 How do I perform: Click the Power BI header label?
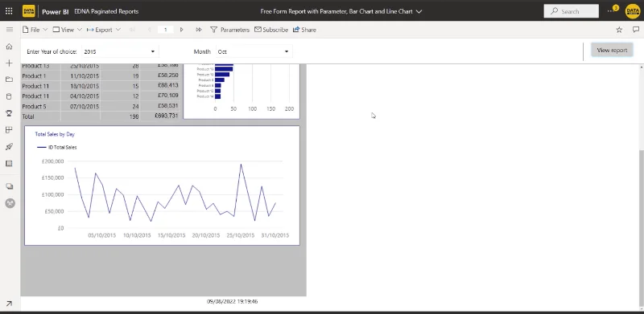(55, 11)
